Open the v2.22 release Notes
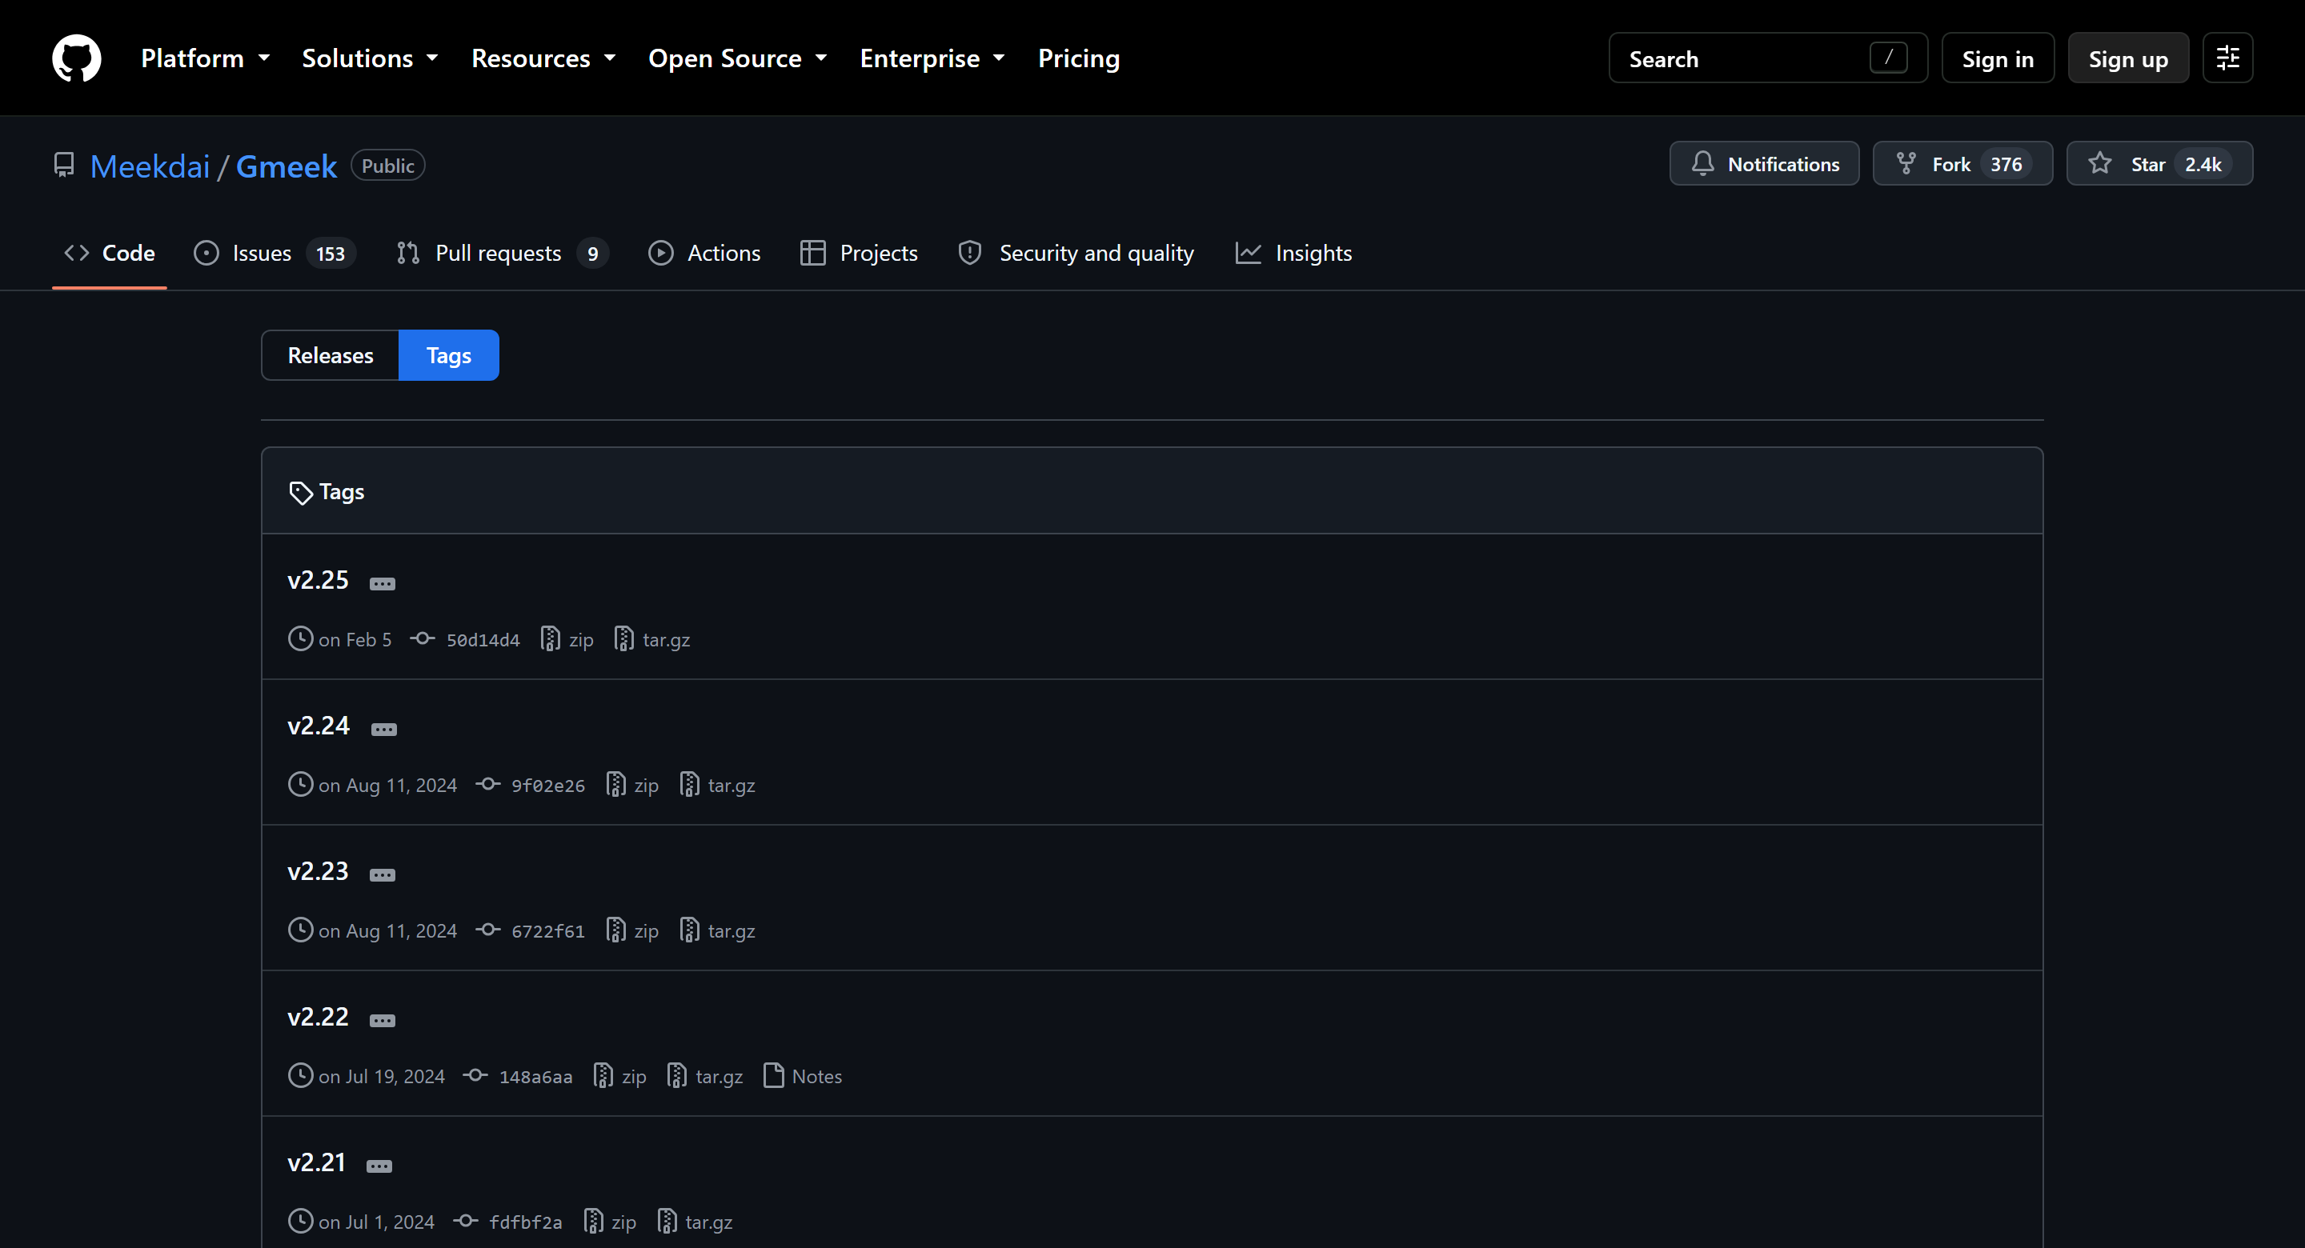Screen dimensions: 2305x1248 point(803,1076)
